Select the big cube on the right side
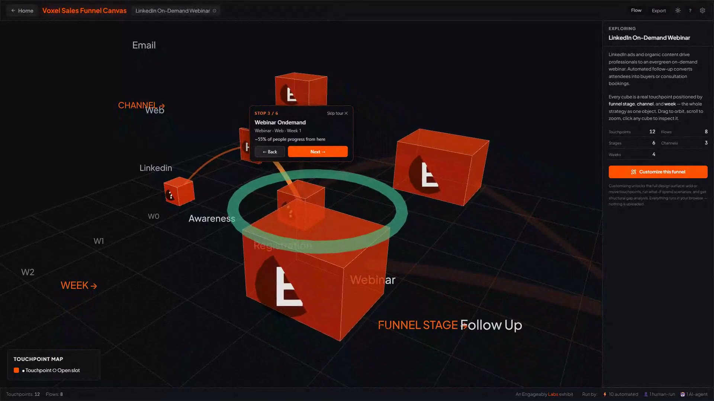 pos(441,167)
